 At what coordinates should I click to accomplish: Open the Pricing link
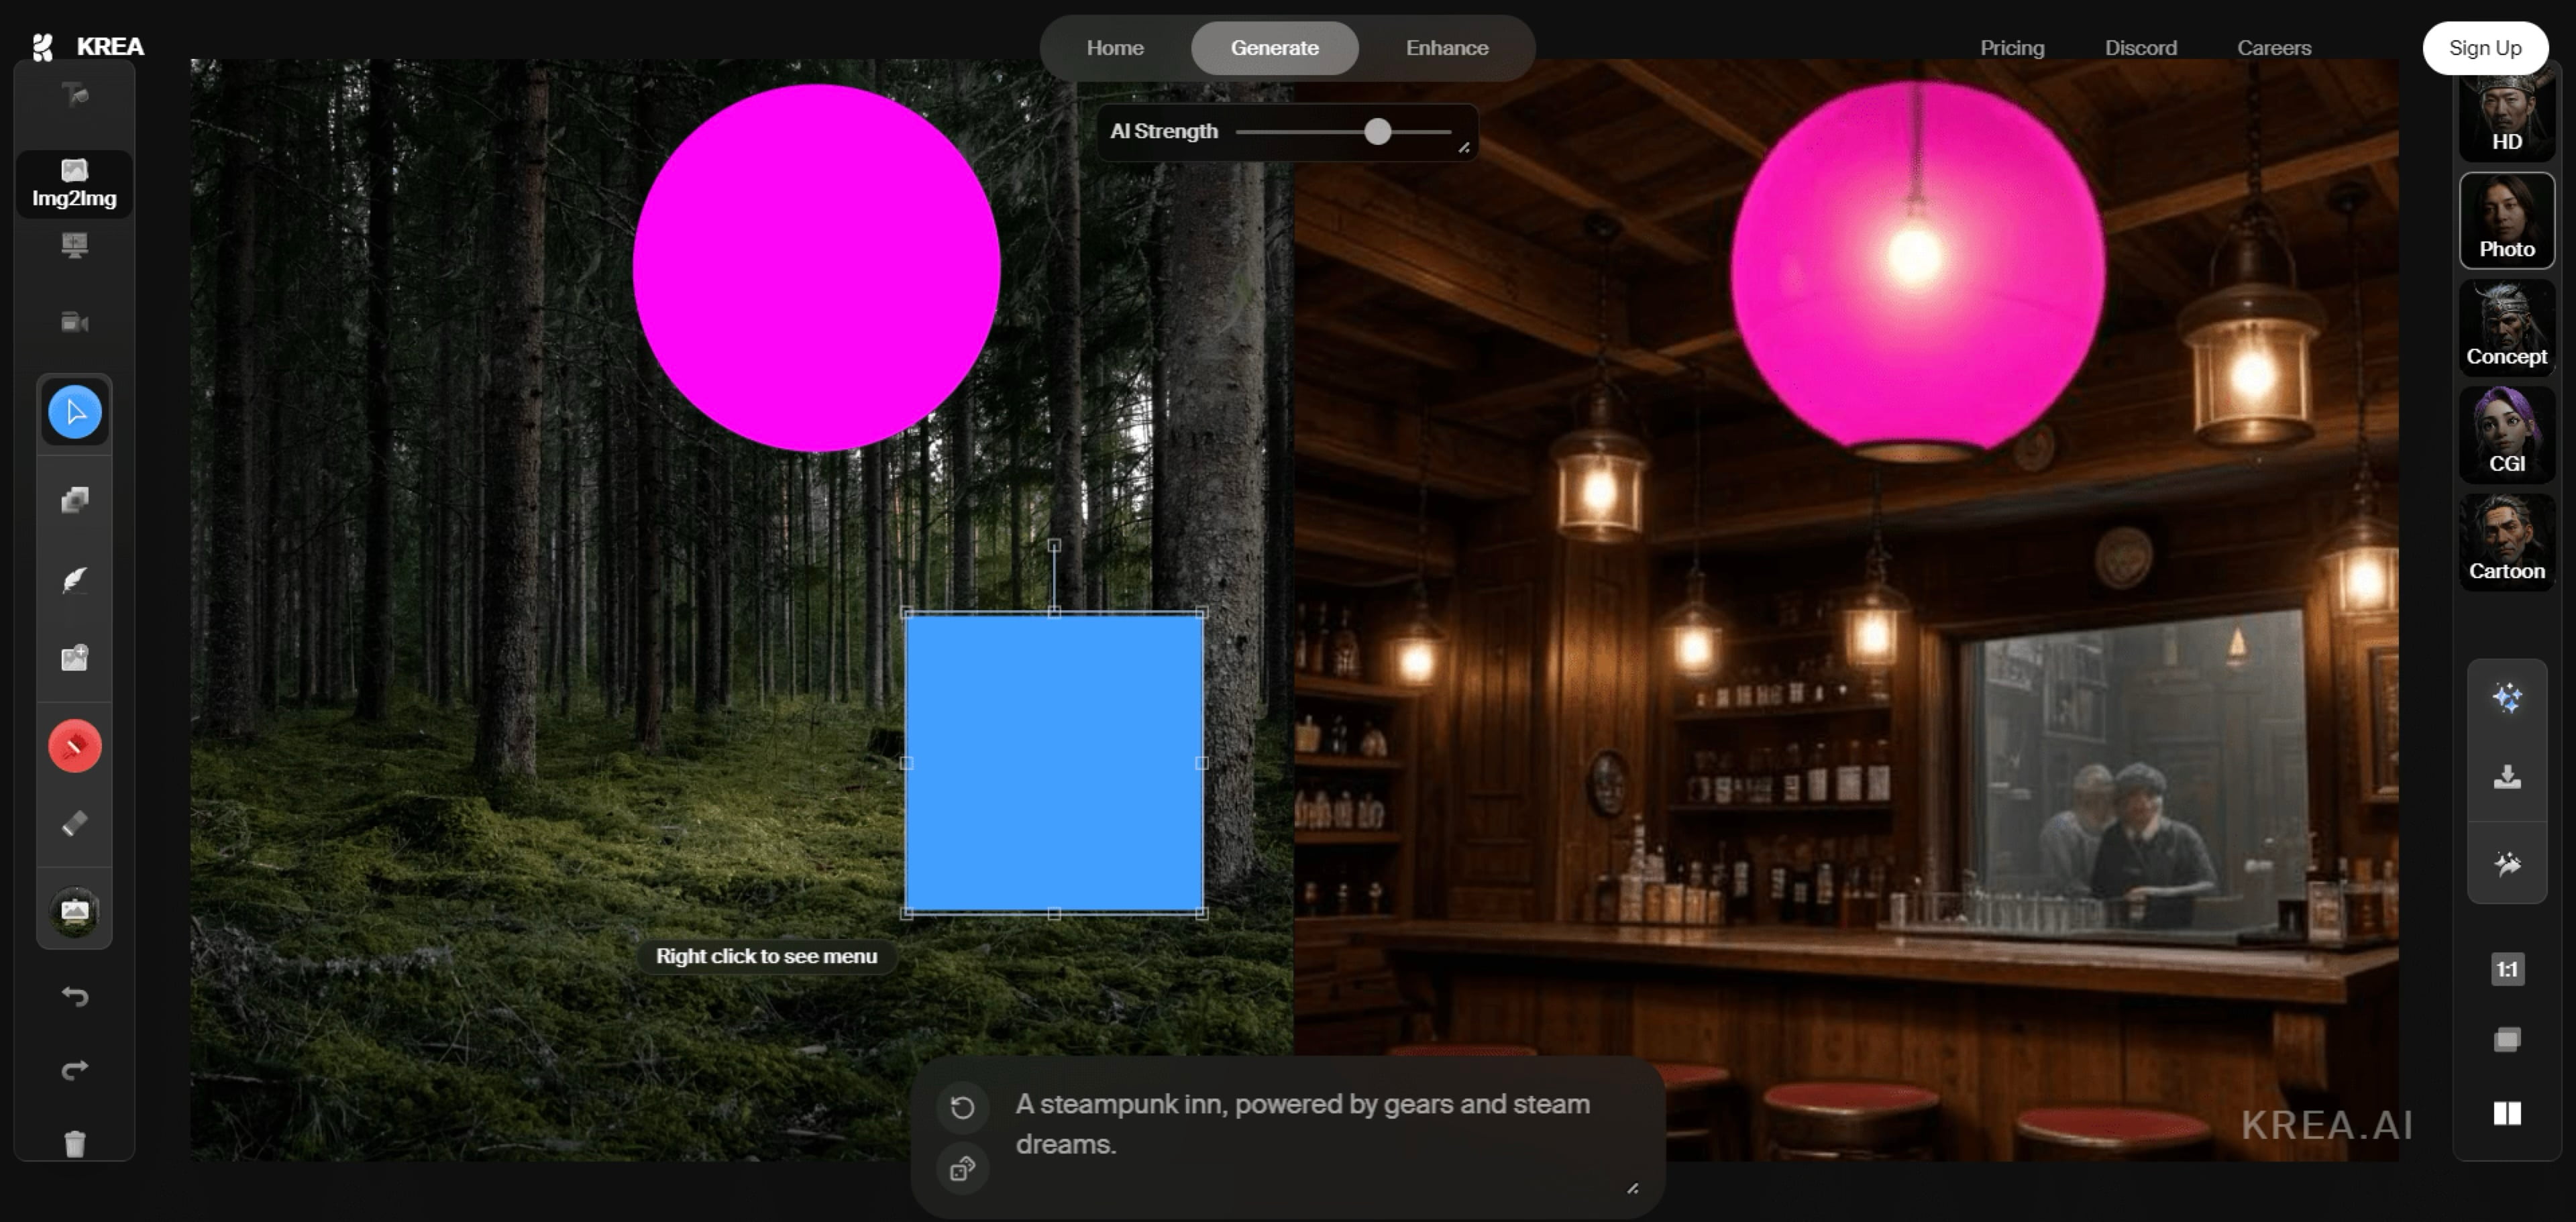coord(2011,48)
